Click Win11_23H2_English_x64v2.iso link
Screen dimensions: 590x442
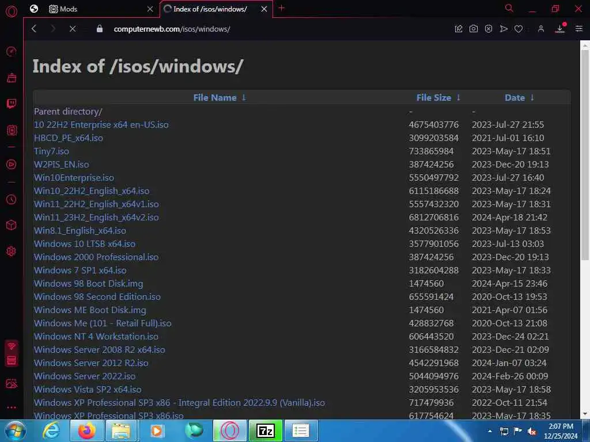(96, 217)
